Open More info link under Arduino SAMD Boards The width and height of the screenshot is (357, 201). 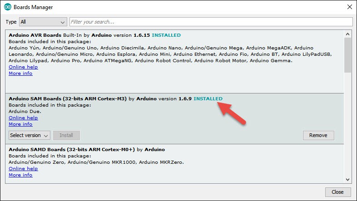coord(20,175)
